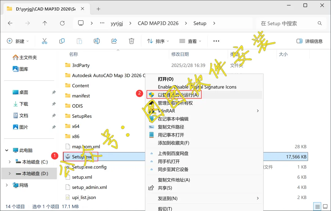Open Pictures quick access item
Screen dimensions: 331x211
[x=21, y=127]
